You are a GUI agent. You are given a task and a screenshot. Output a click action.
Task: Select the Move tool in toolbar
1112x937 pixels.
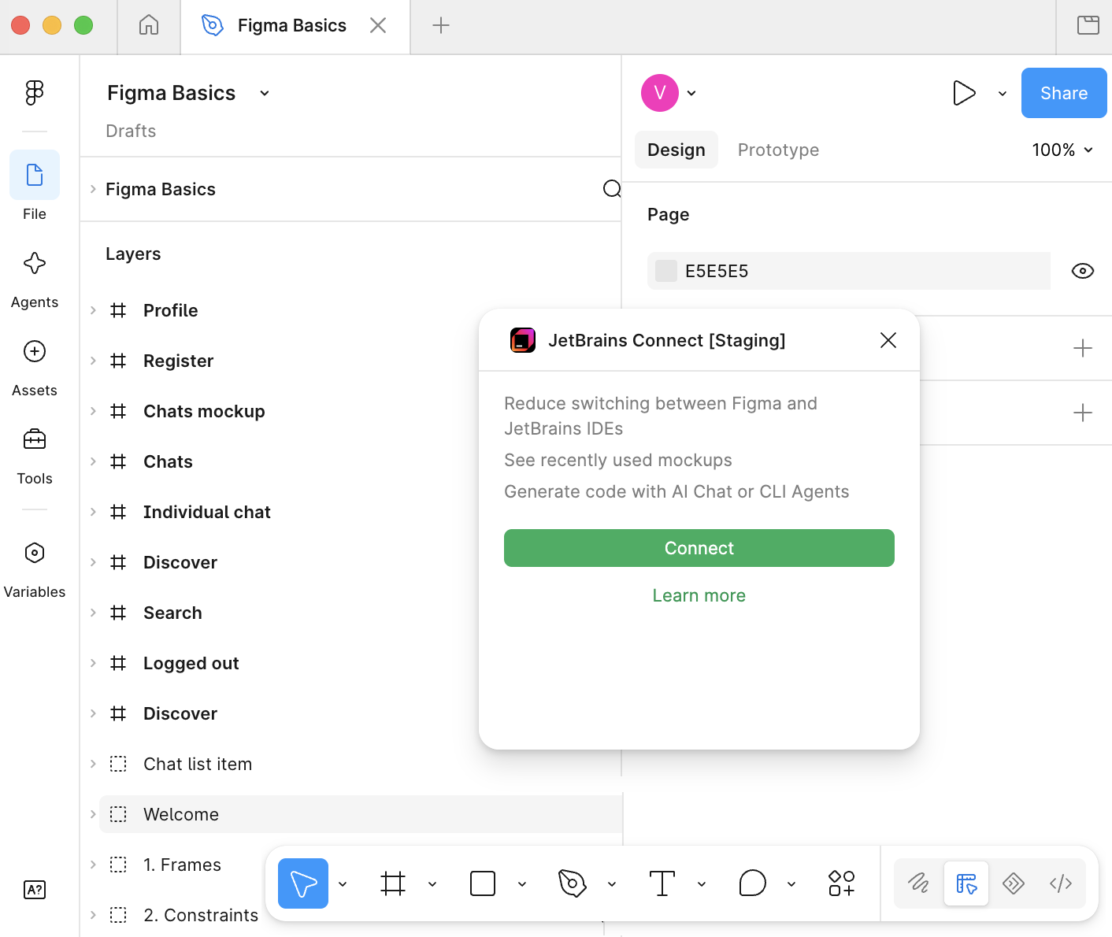[x=303, y=883]
